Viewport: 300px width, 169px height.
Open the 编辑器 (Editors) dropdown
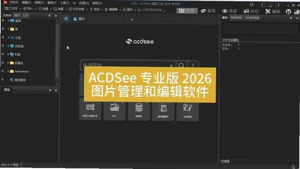click(112, 9)
